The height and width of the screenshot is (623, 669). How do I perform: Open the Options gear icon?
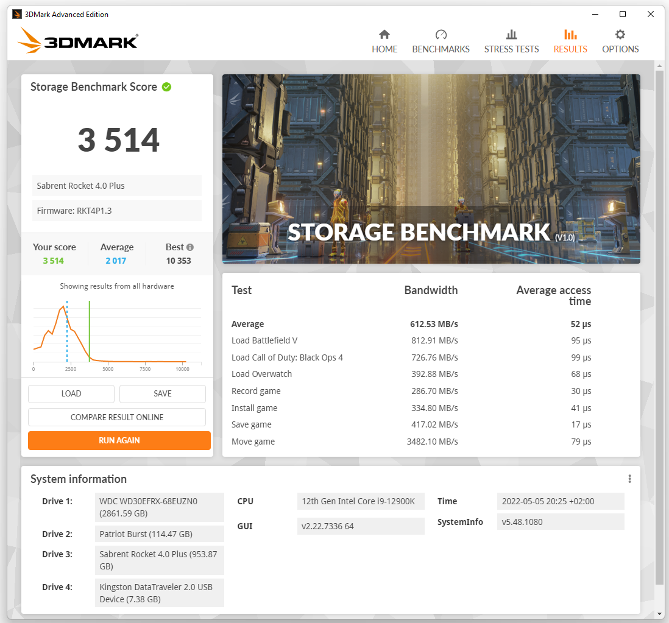[620, 35]
